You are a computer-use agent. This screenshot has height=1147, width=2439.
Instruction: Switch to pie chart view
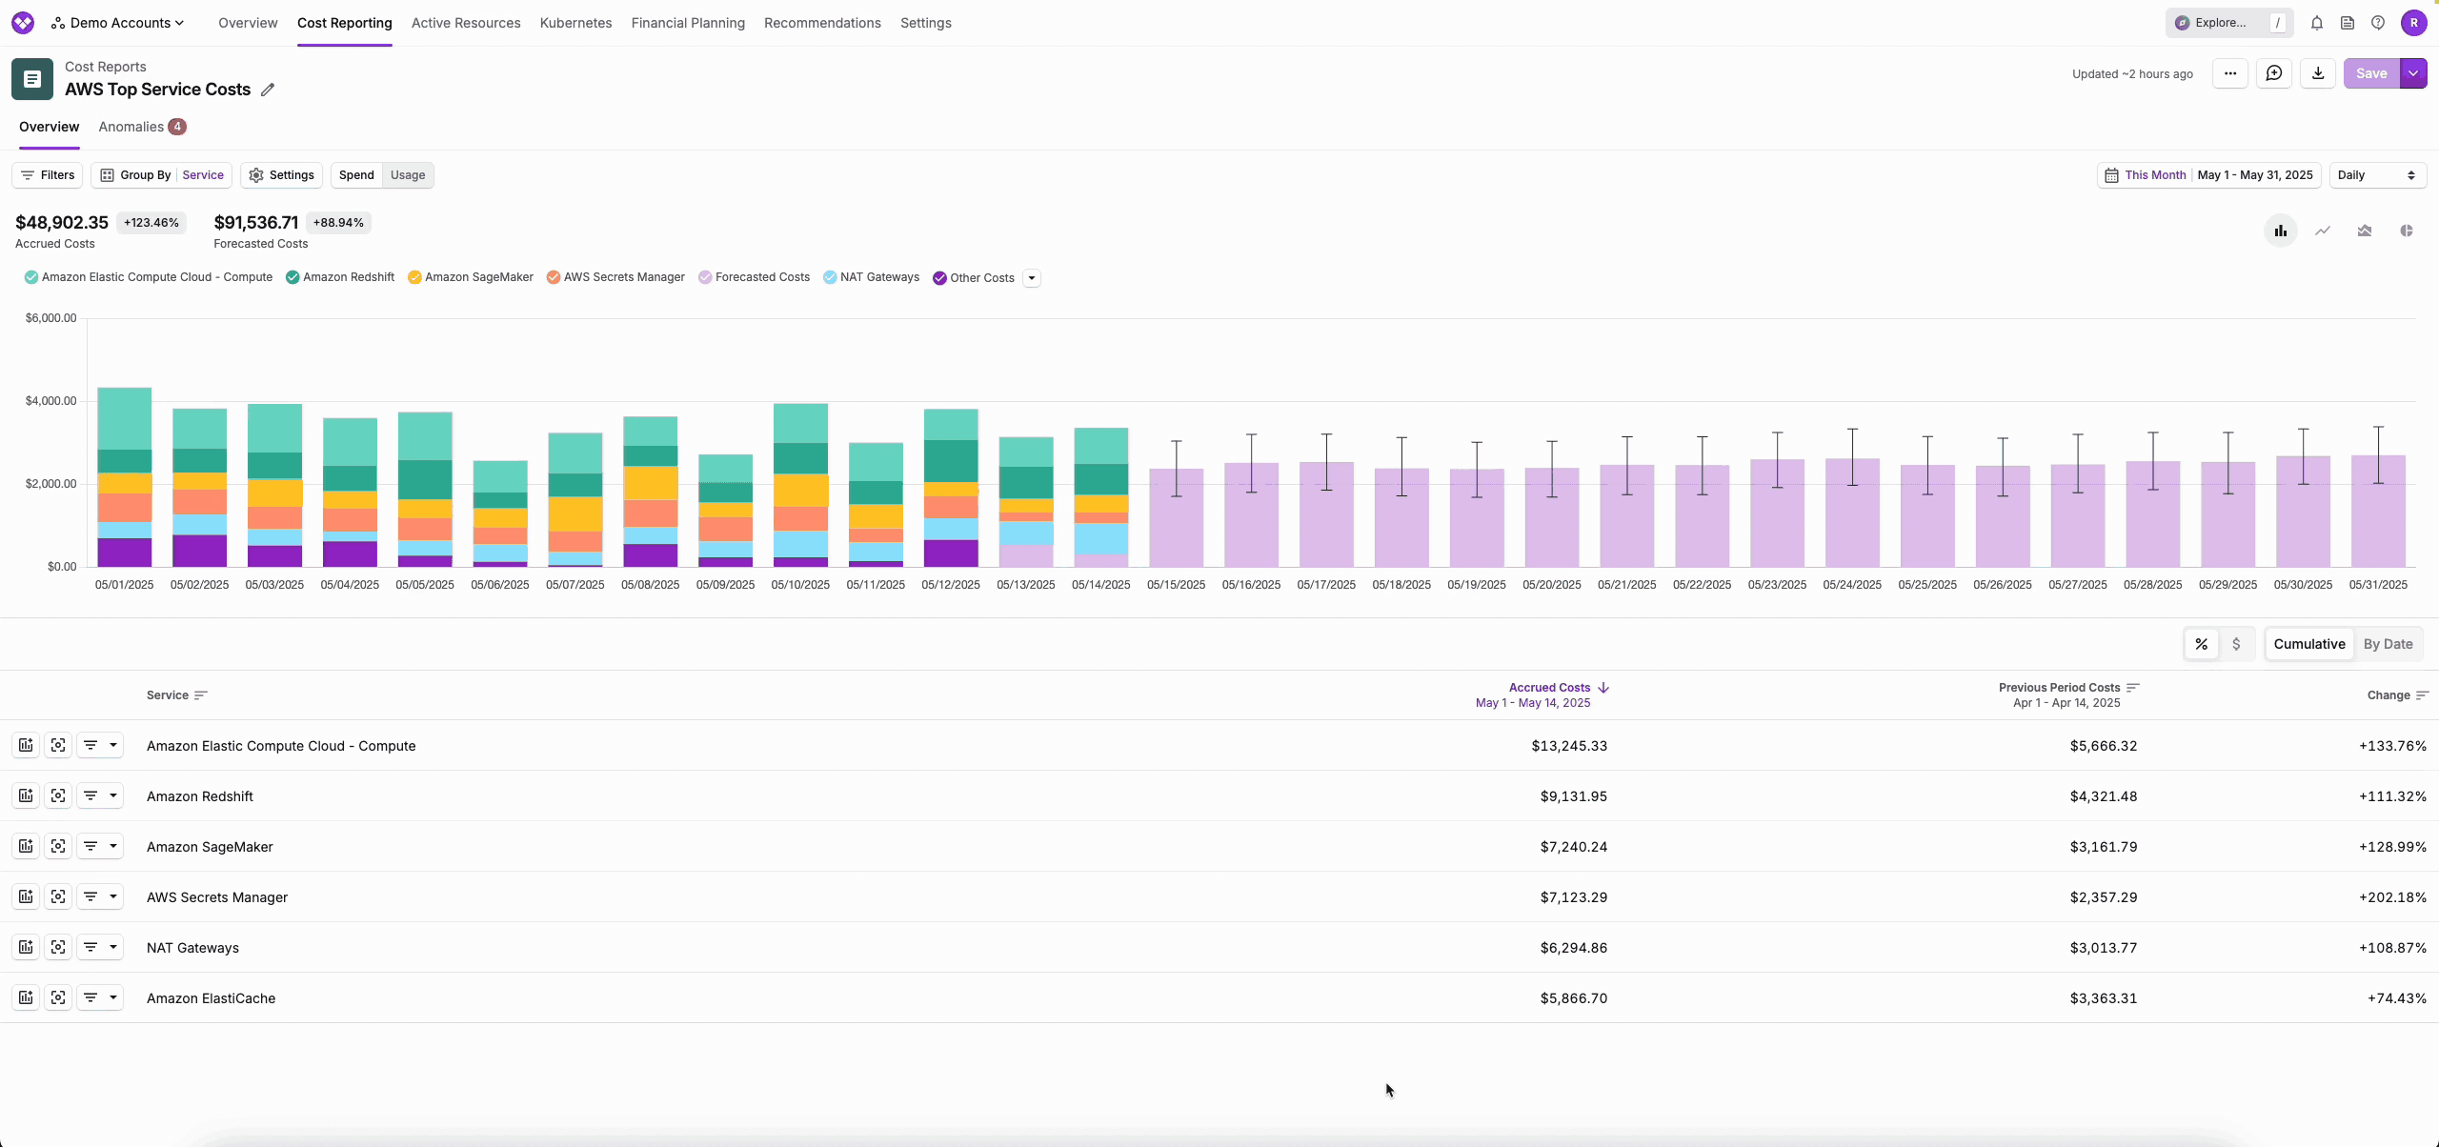tap(2407, 231)
